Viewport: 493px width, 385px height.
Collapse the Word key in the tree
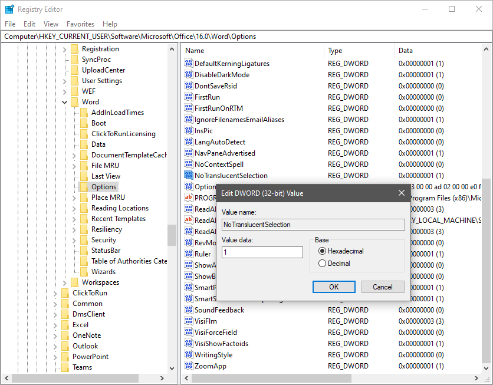coord(64,102)
